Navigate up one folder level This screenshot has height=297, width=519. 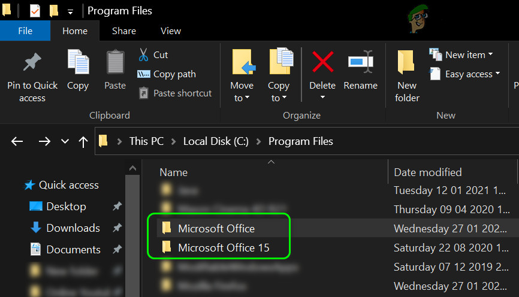[x=83, y=141]
